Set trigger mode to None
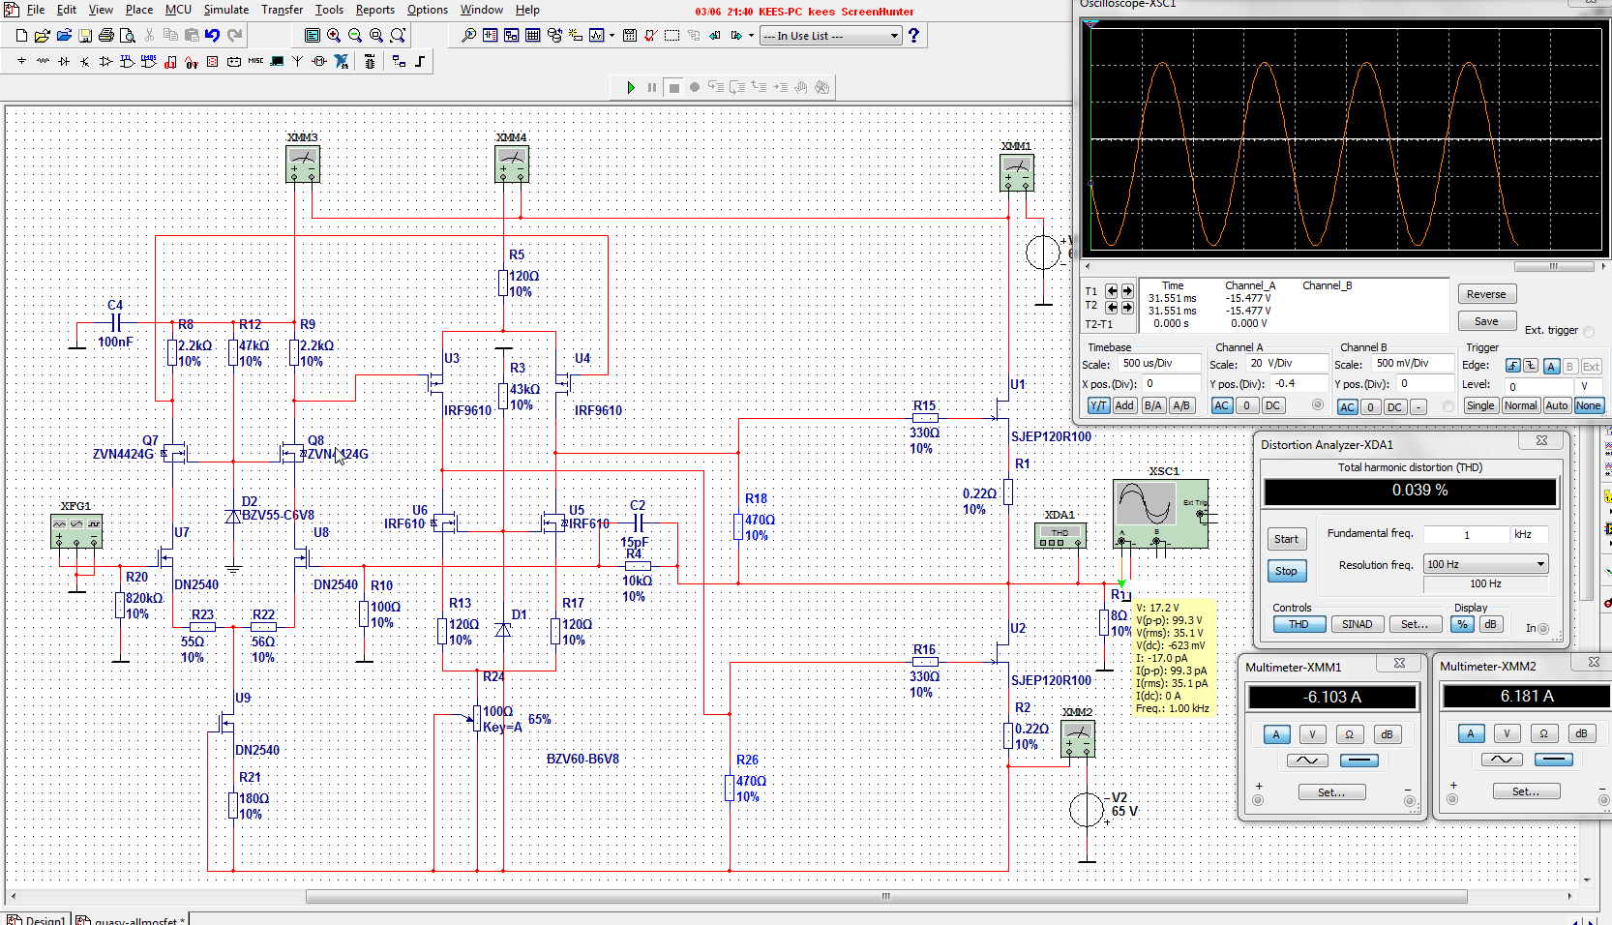The width and height of the screenshot is (1612, 925). tap(1589, 406)
